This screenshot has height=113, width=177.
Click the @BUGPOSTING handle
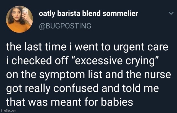click(x=65, y=26)
